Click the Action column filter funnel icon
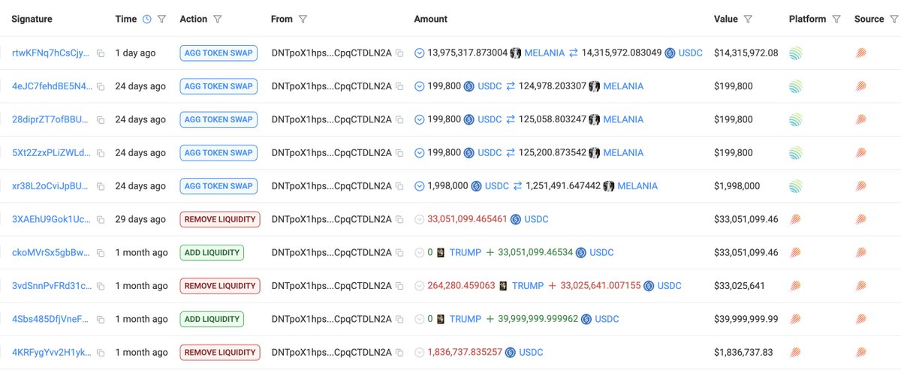This screenshot has height=373, width=901. pos(218,20)
